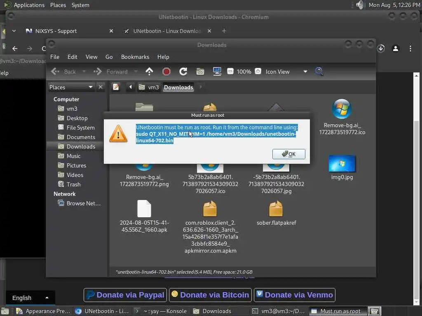Close the NIXSYS - Support tab

click(x=111, y=31)
